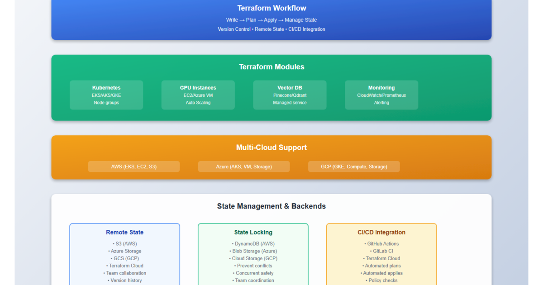Screen dimensions: 543x285
Task: Click the Write → Plan → Apply workflow text
Action: point(271,20)
